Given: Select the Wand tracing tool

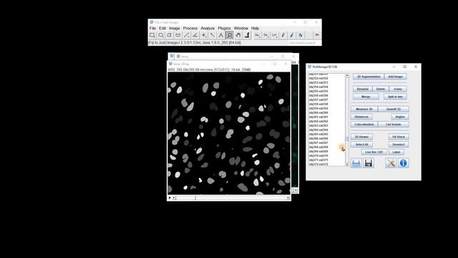Looking at the screenshot, I should pyautogui.click(x=213, y=35).
